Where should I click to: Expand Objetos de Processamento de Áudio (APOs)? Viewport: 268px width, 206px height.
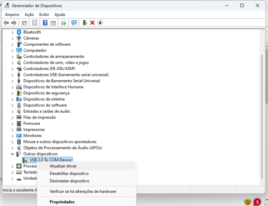pos(12,148)
